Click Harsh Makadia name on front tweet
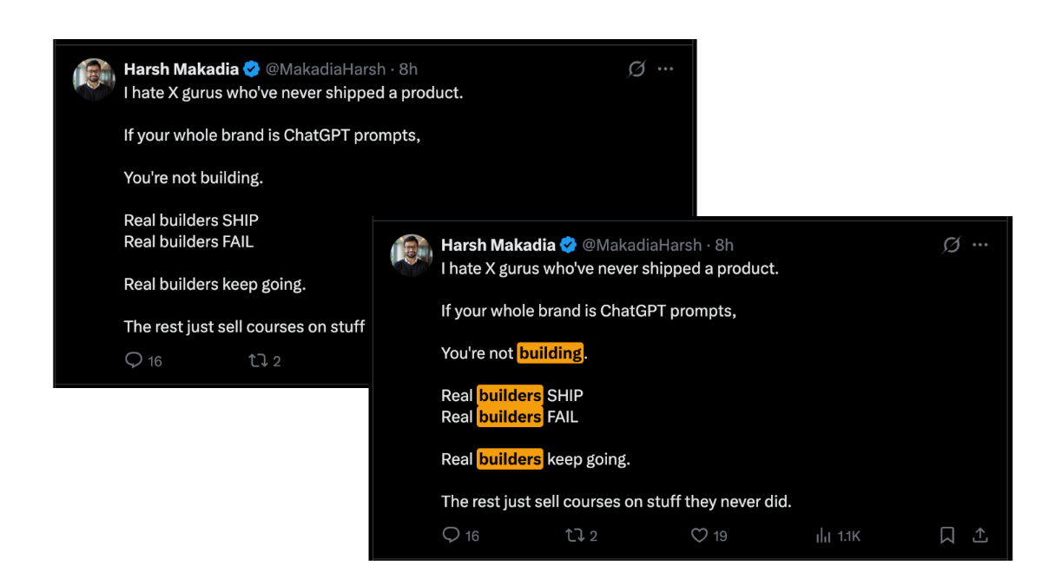The image size is (1042, 586). click(498, 246)
